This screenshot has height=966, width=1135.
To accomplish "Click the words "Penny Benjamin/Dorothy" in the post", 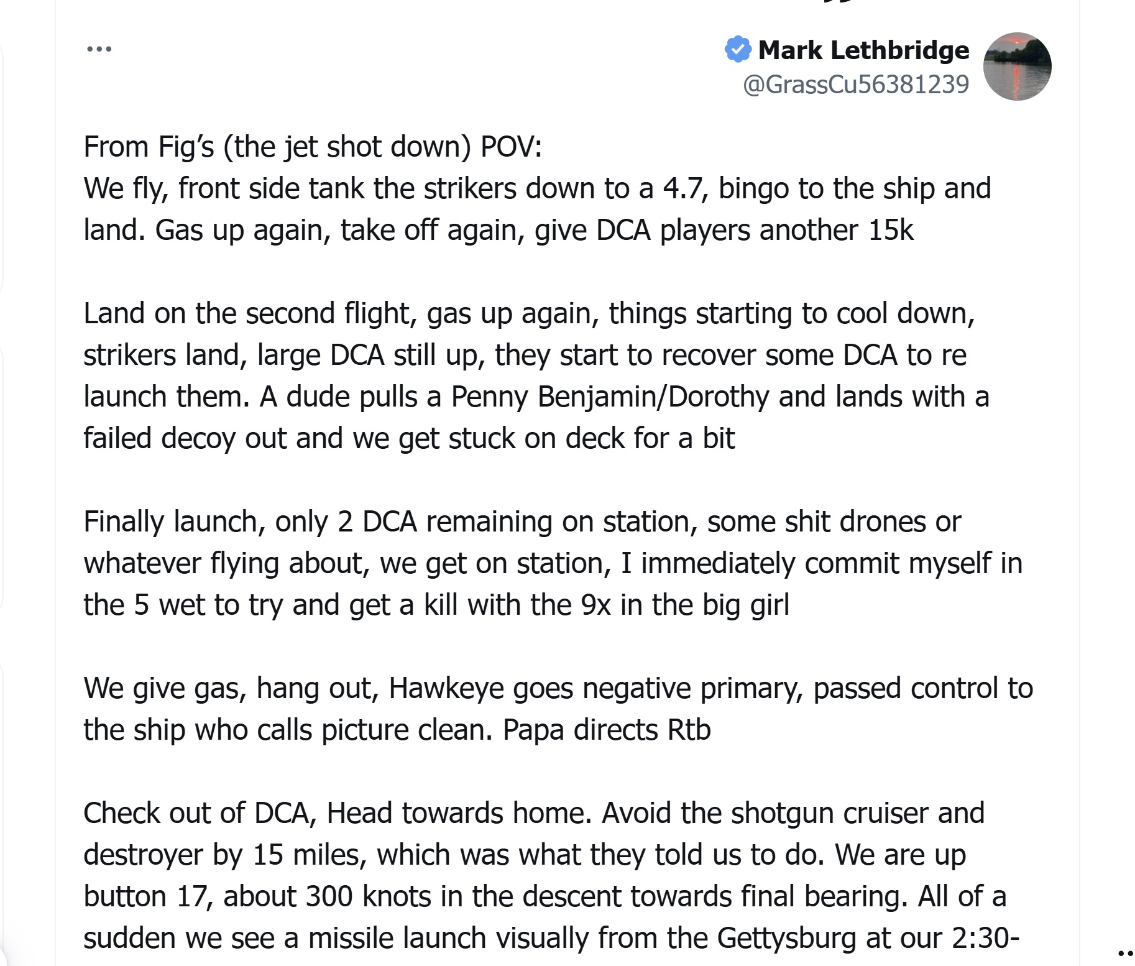I will [x=610, y=397].
